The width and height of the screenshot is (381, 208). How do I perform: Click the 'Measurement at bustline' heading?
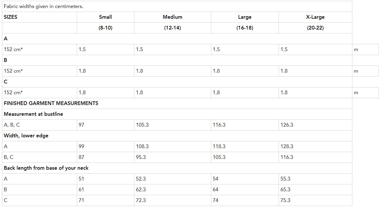(x=33, y=114)
